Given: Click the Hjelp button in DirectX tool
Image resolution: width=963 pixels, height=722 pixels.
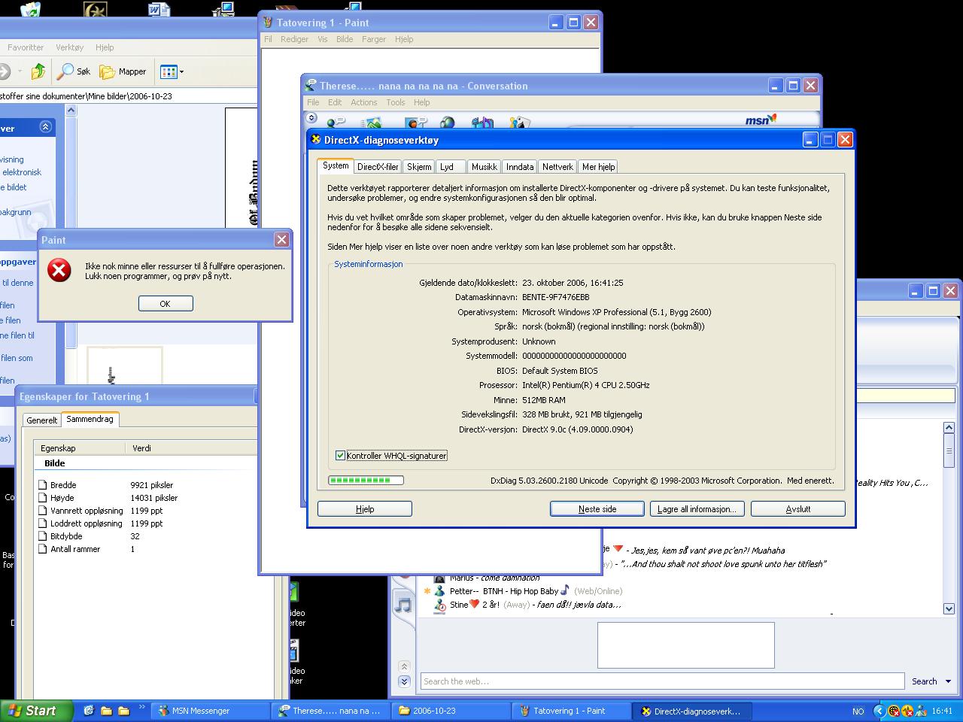Looking at the screenshot, I should click(365, 509).
